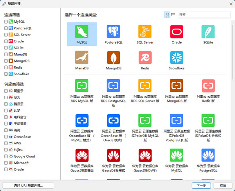Select the Oracle connection type icon
This screenshot has width=235, height=191.
click(x=177, y=31)
